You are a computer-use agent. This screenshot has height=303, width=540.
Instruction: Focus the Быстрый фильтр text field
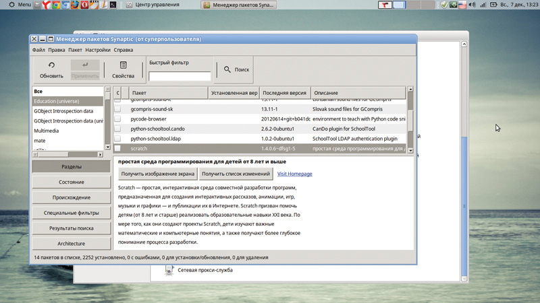click(180, 76)
